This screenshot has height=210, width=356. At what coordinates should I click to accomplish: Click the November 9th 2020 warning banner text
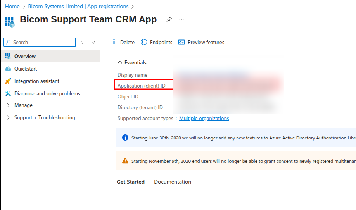click(244, 161)
